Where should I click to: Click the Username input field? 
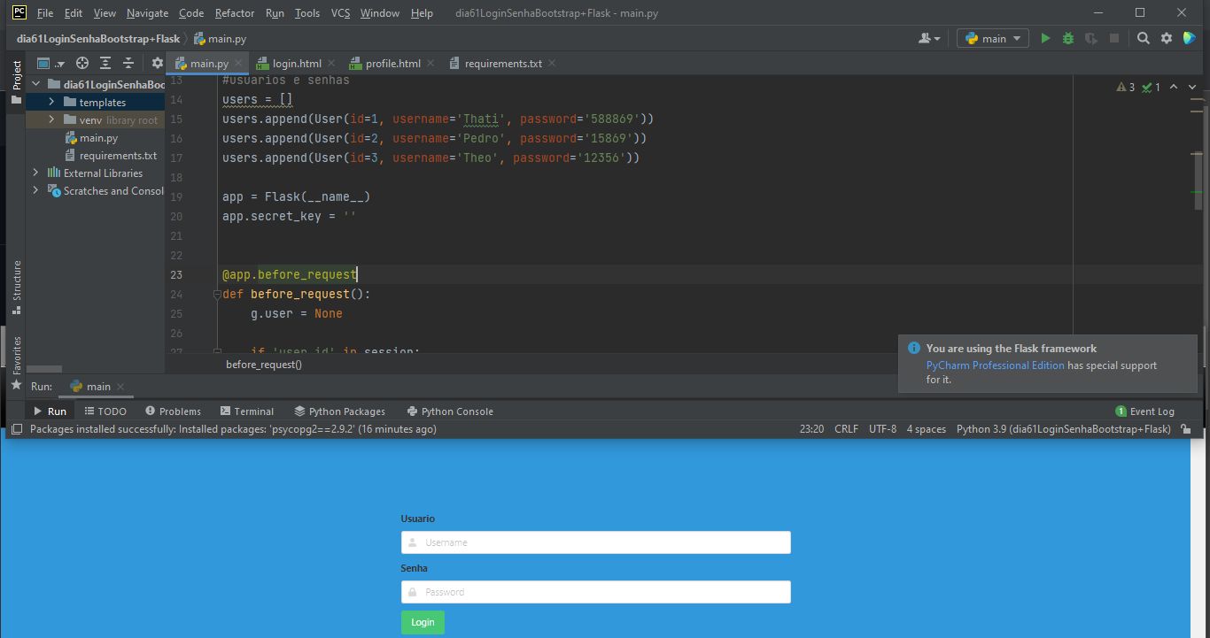click(x=595, y=542)
